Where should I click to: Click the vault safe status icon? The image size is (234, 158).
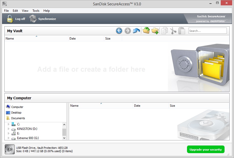pyautogui.click(x=10, y=149)
